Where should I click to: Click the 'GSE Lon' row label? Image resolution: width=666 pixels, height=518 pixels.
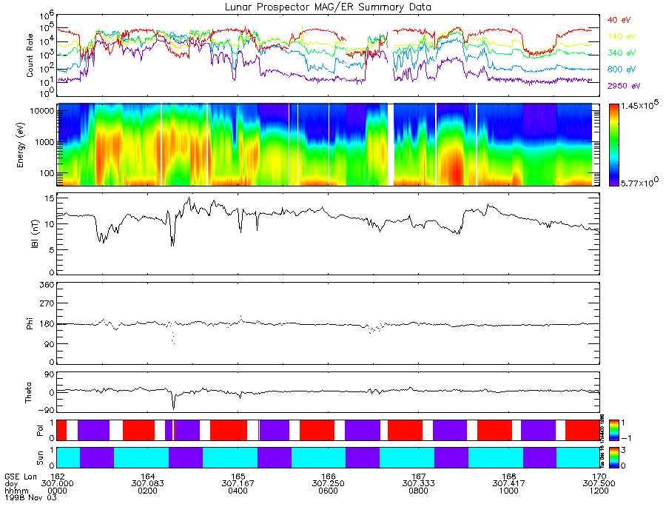click(21, 477)
